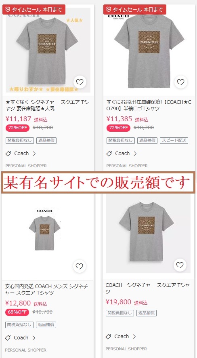
Task: Expand Coach brand chevron for ¥11,187 item
Action: (34, 154)
